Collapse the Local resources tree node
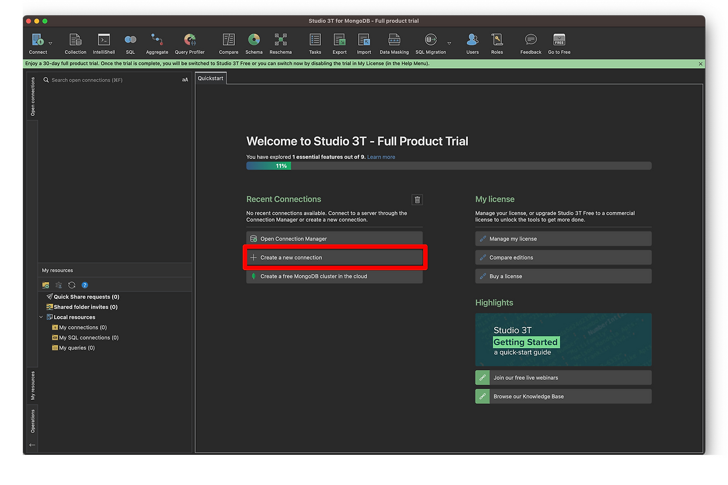The width and height of the screenshot is (728, 485). pyautogui.click(x=41, y=317)
